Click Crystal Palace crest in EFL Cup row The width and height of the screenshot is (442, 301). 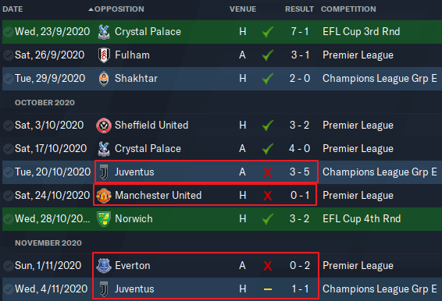tap(104, 32)
